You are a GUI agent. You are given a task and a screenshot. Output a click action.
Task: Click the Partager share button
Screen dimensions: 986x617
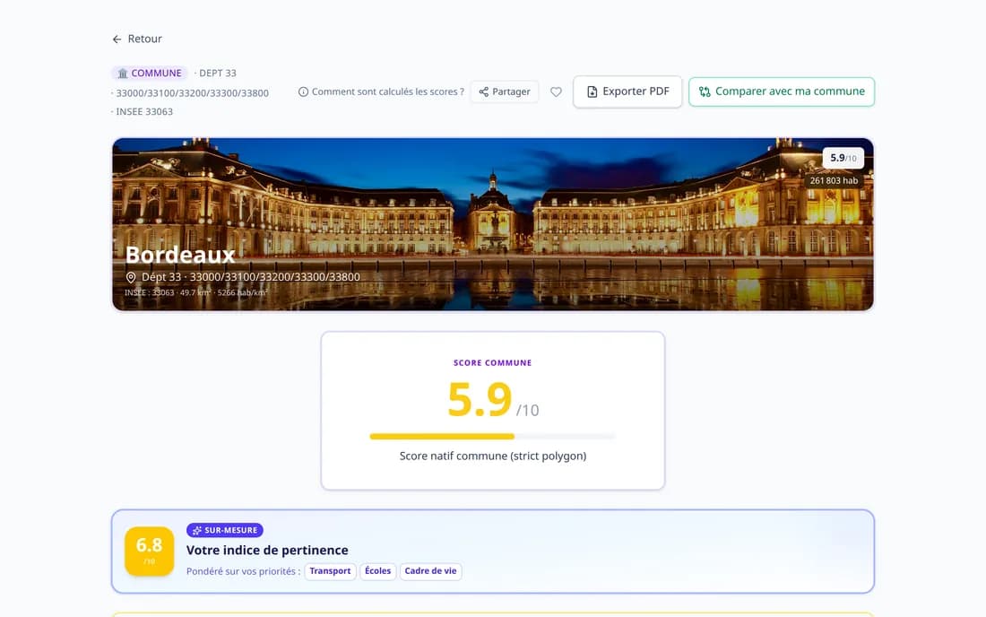coord(505,91)
